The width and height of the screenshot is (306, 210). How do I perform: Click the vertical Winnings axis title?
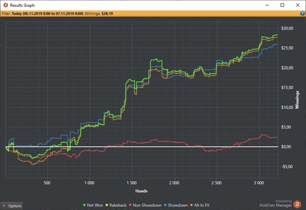(297, 100)
